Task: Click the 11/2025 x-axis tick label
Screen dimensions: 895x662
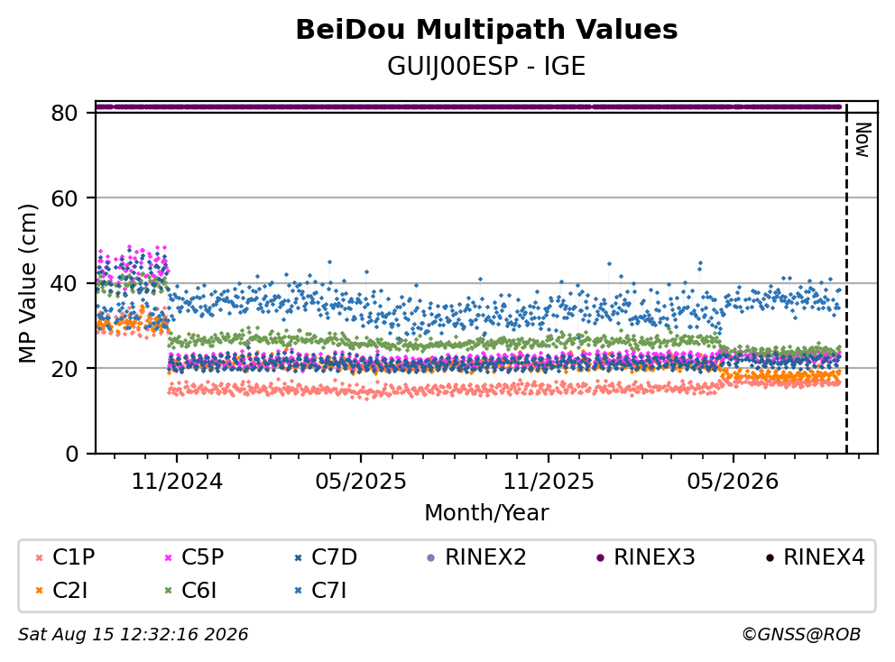Action: tap(549, 482)
